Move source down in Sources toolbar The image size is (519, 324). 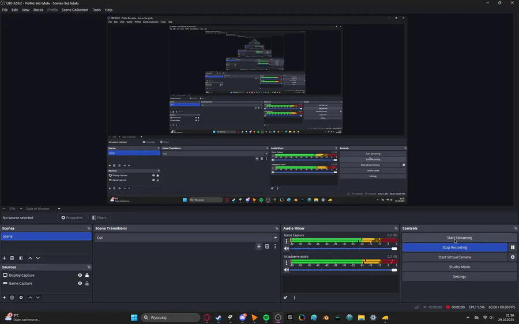[37, 298]
